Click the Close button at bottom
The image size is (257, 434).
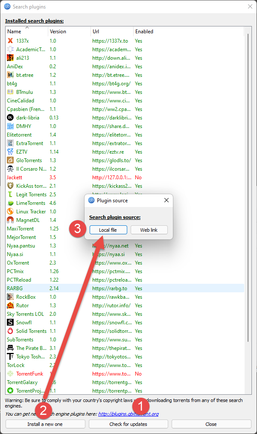211,424
